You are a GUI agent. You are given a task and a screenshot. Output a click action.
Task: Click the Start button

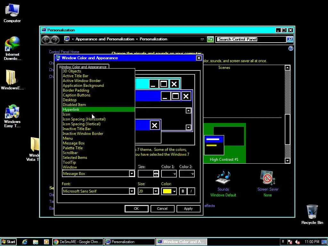tap(9, 242)
